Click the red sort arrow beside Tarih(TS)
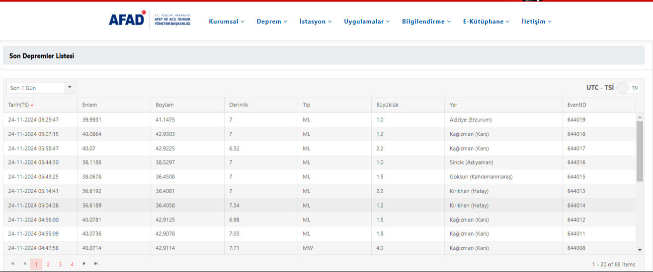This screenshot has width=653, height=272. [32, 105]
